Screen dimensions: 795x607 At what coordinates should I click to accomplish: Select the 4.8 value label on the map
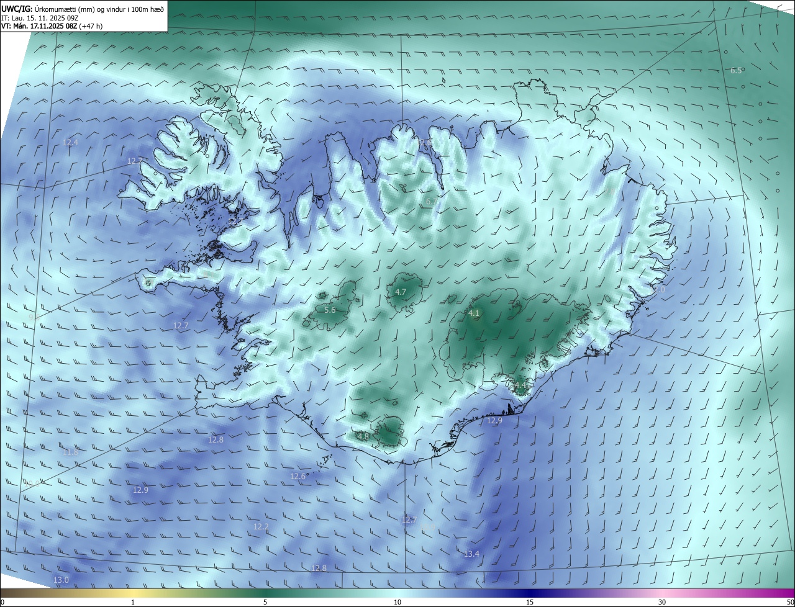363,436
